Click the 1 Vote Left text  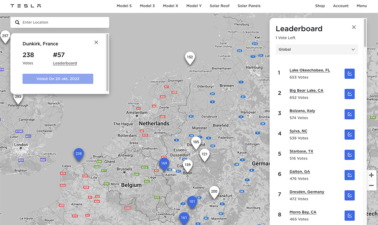point(285,38)
